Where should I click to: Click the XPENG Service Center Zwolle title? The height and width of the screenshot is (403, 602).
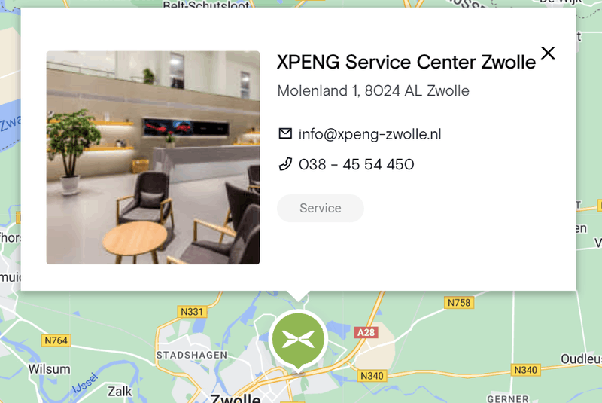(x=406, y=62)
